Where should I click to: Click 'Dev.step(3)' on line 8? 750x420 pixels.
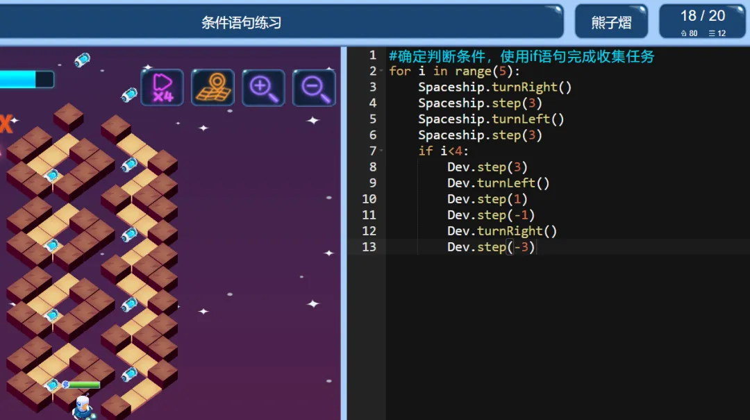(x=487, y=167)
